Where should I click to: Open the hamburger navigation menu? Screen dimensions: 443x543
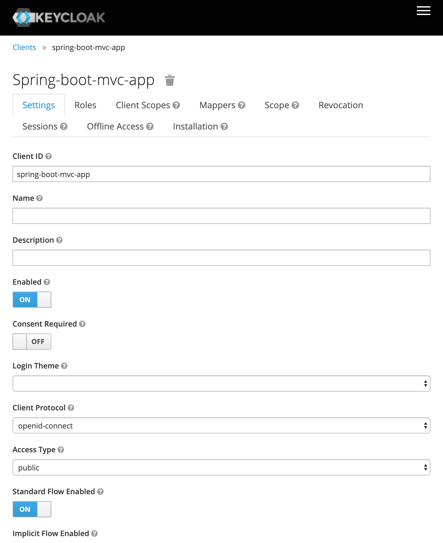(x=423, y=11)
